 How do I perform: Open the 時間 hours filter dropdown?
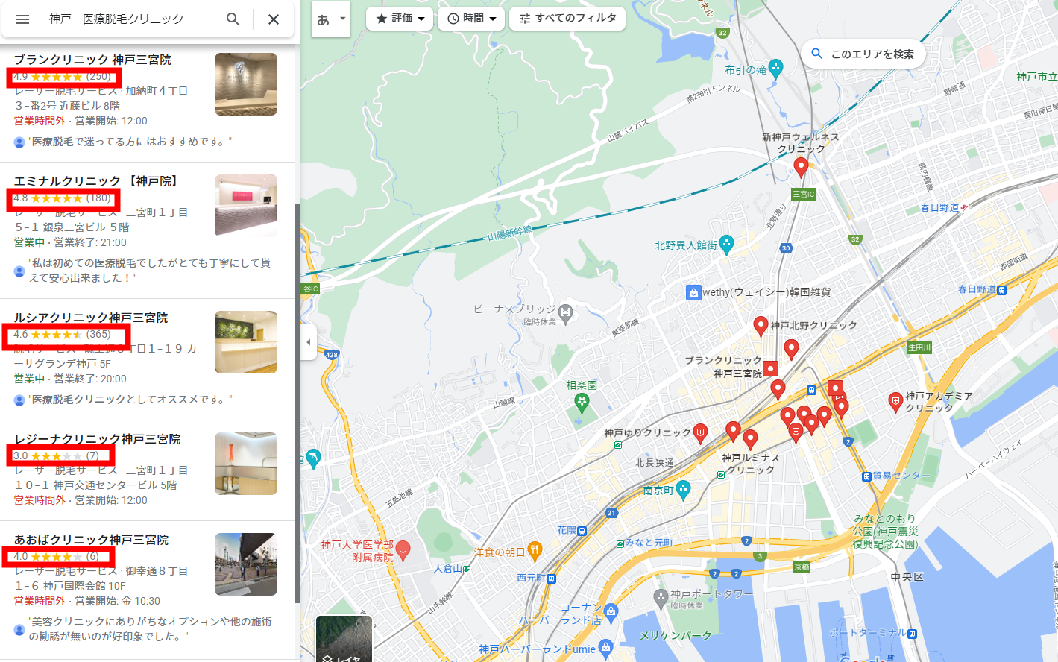click(471, 19)
